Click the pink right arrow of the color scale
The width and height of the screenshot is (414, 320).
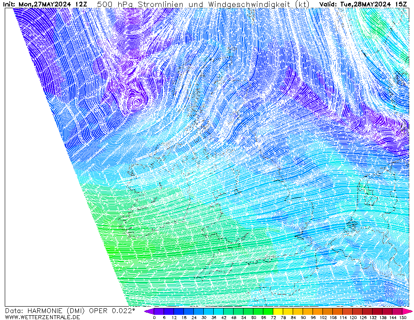point(407,311)
